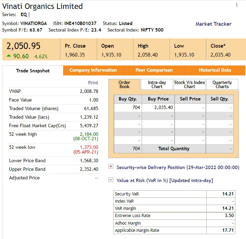The image size is (246, 239).
Task: Click the 52 week low value 1,373.00
Action: pyautogui.click(x=89, y=147)
